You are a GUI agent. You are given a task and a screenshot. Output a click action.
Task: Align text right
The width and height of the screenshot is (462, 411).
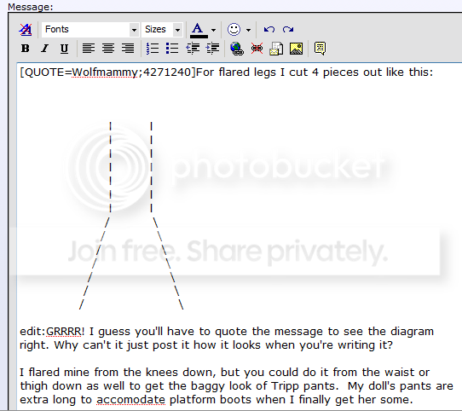pyautogui.click(x=128, y=49)
